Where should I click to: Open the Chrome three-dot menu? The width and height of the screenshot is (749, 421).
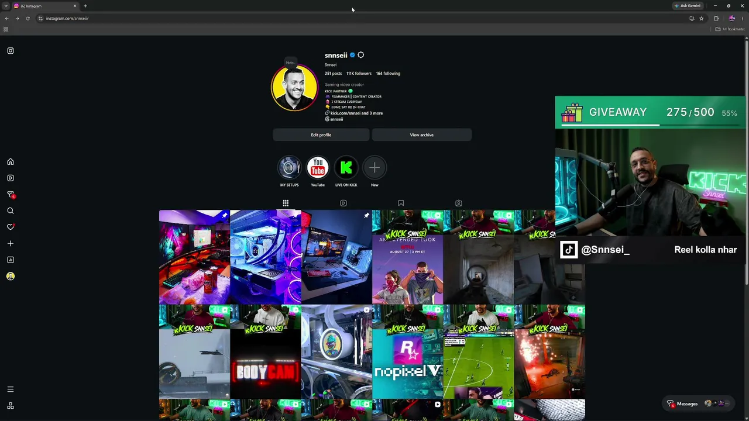(744, 18)
